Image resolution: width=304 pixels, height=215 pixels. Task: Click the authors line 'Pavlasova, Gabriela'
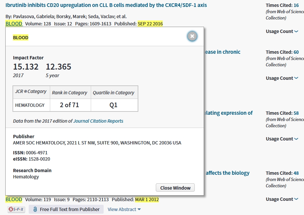(34, 16)
